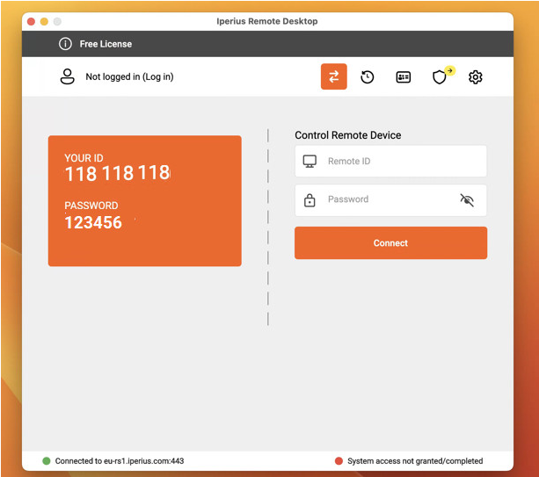Toggle password visibility with the eye icon
Image resolution: width=539 pixels, height=477 pixels.
[x=467, y=200]
